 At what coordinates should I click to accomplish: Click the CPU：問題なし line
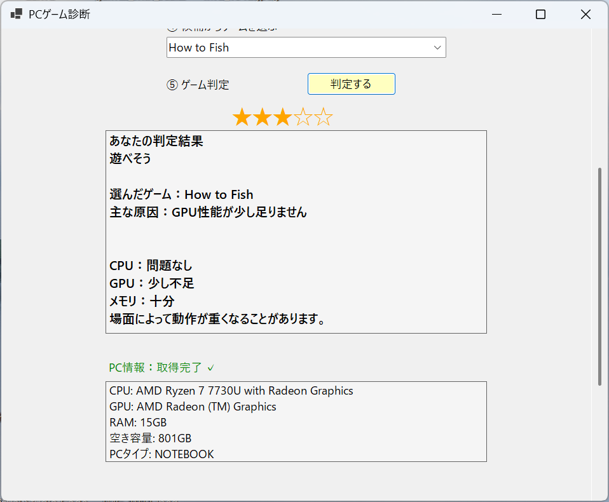[x=151, y=266]
